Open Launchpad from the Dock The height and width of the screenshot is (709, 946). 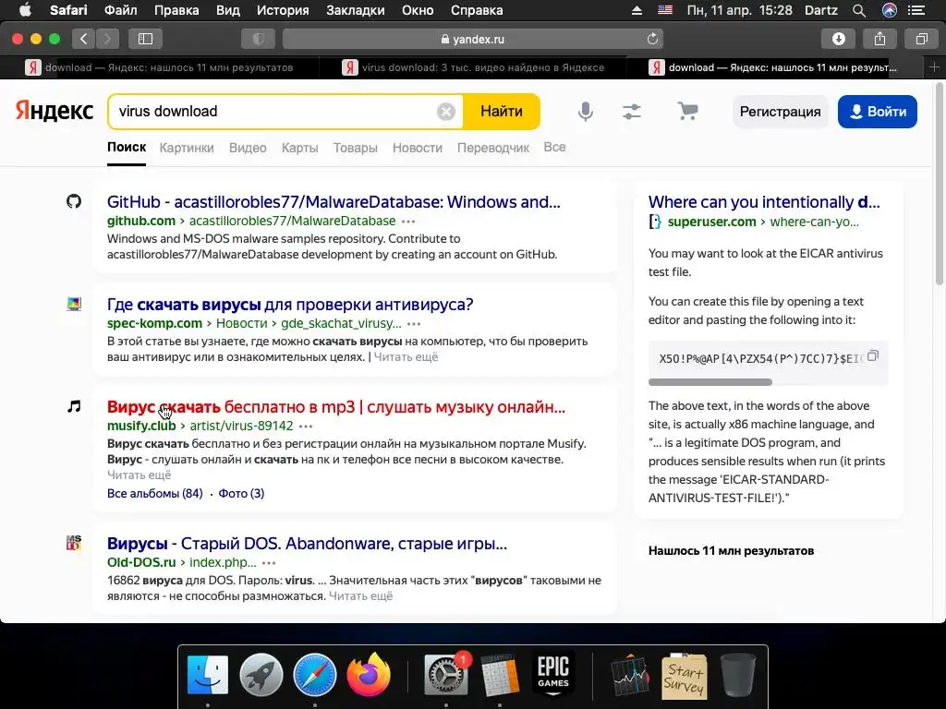[x=261, y=675]
